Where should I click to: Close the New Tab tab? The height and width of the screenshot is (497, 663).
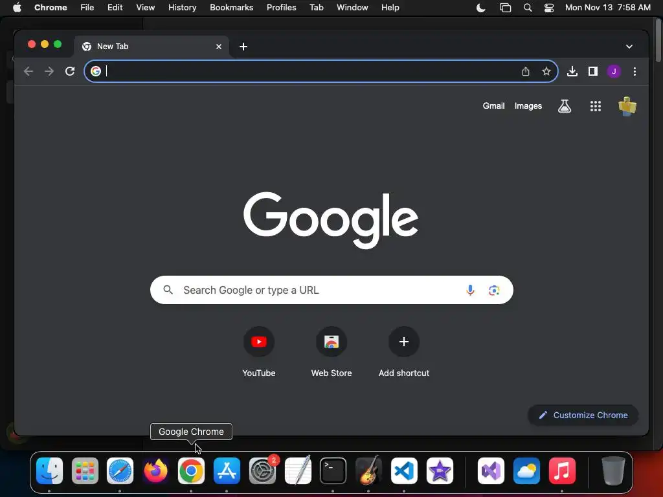(219, 47)
